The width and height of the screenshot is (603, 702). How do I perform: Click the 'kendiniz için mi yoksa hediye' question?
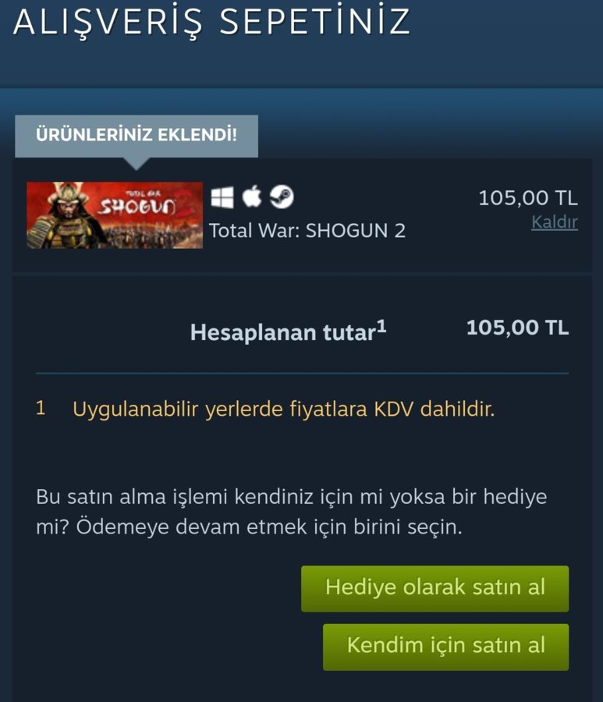pos(292,497)
